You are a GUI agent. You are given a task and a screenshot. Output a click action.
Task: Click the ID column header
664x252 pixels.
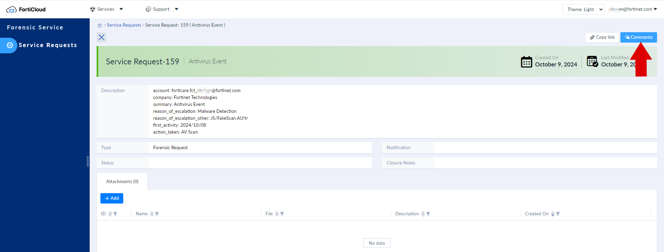(x=104, y=214)
